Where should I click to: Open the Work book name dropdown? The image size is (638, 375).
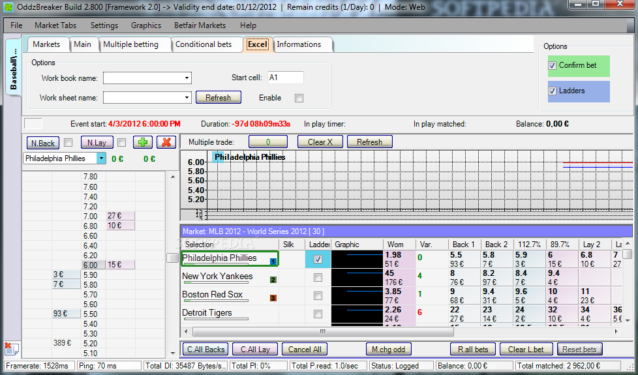click(x=187, y=78)
